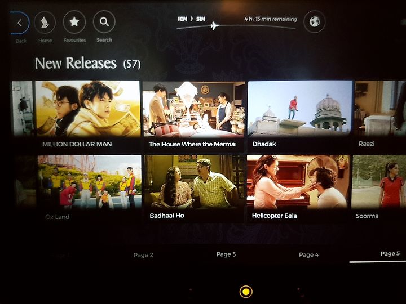Open the Oz Land movie thumbnail
The height and width of the screenshot is (304, 406).
click(89, 182)
